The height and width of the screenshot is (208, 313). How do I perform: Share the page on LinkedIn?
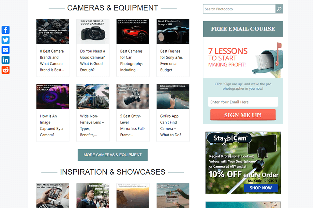5,60
